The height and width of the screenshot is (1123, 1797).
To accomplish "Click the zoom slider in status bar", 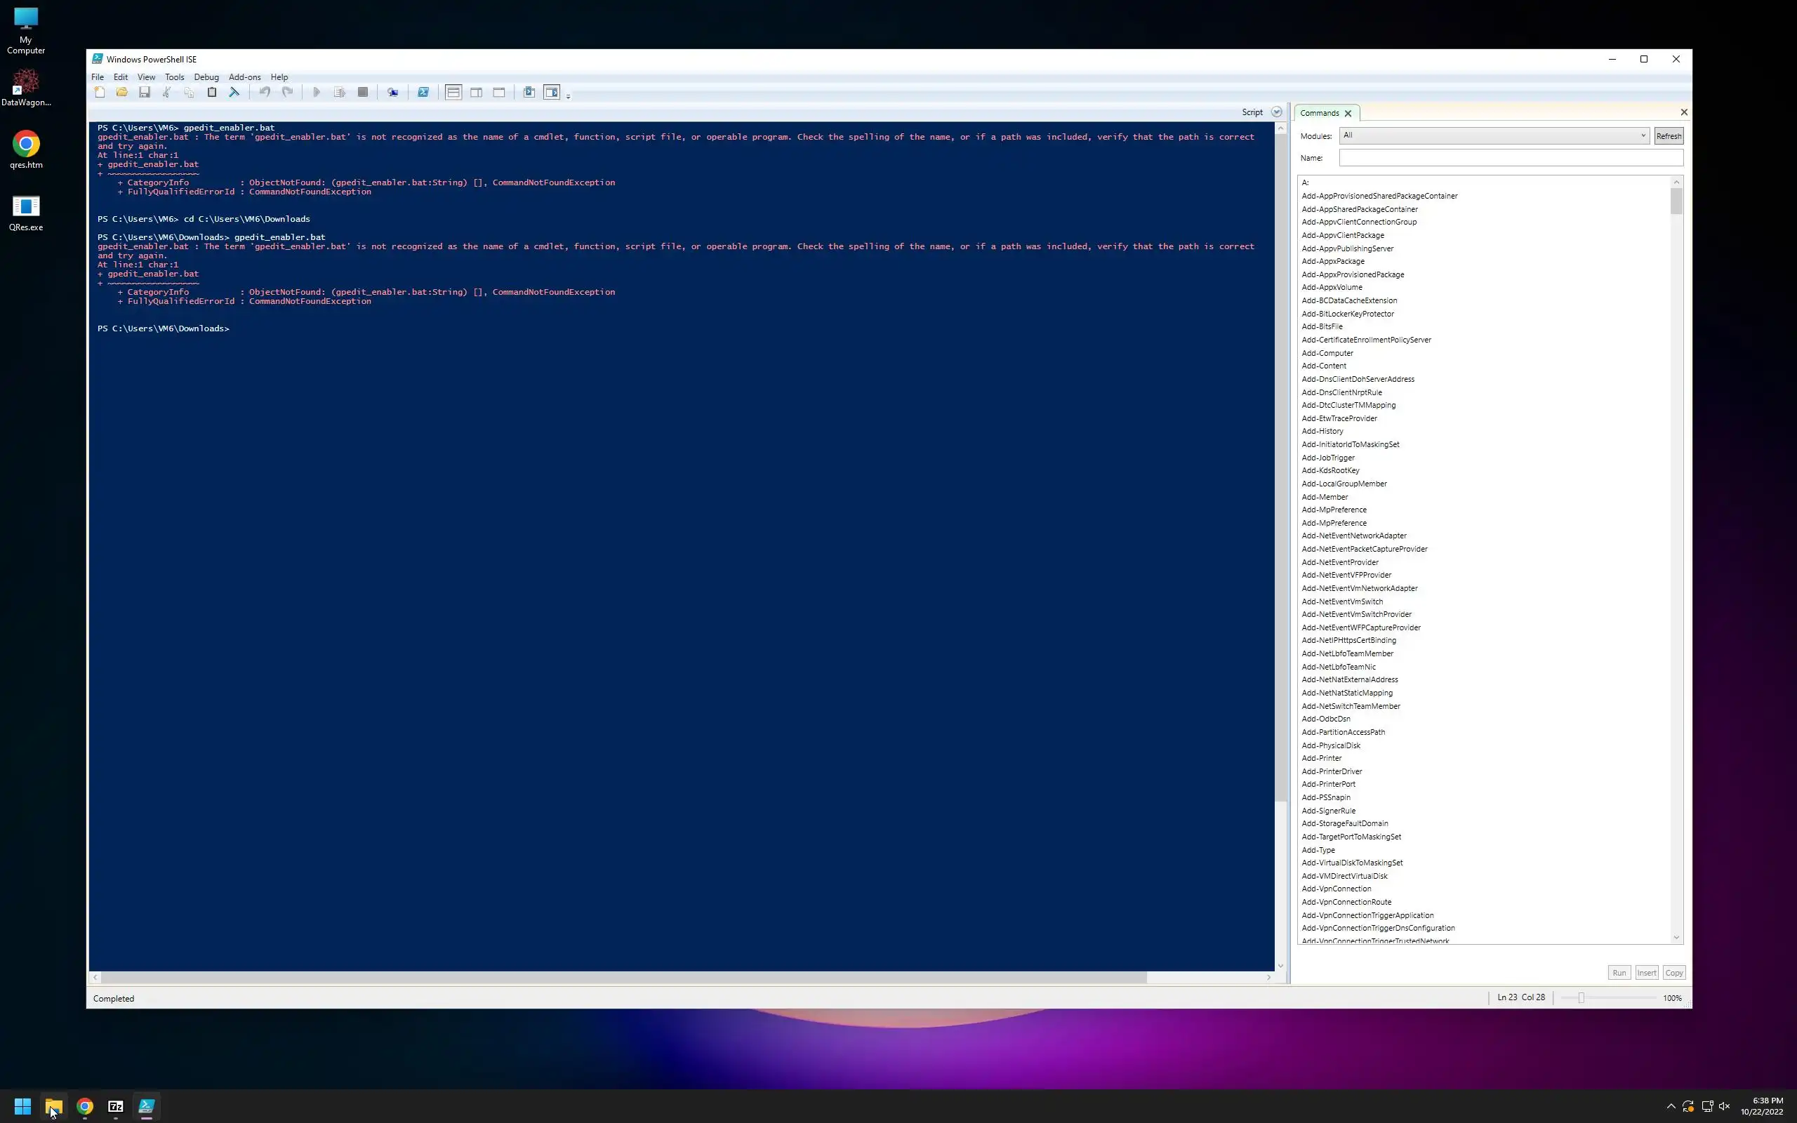I will pyautogui.click(x=1581, y=997).
